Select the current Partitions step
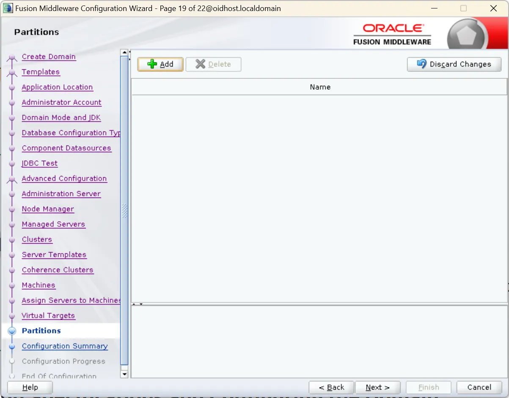Image resolution: width=509 pixels, height=398 pixels. tap(41, 331)
